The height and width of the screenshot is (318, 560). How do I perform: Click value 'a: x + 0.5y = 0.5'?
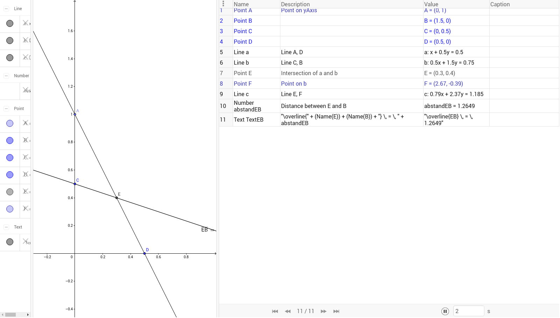(x=443, y=52)
